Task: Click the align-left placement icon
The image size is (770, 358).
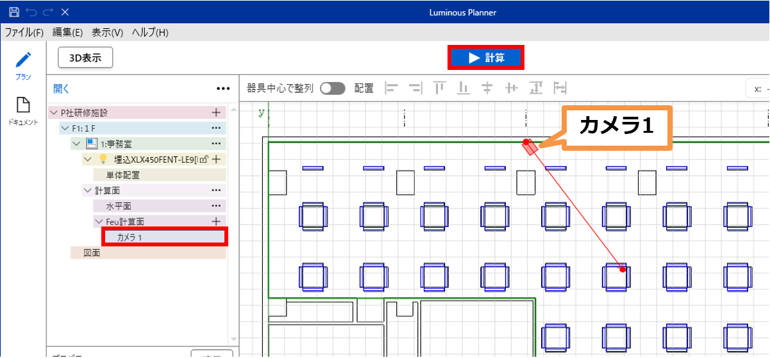Action: [x=390, y=89]
